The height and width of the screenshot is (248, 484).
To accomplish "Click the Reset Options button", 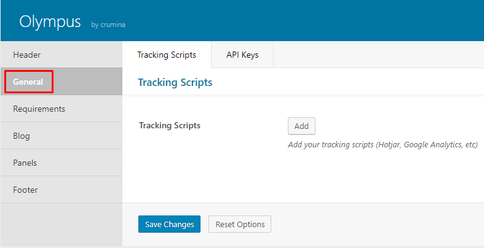I will [240, 224].
